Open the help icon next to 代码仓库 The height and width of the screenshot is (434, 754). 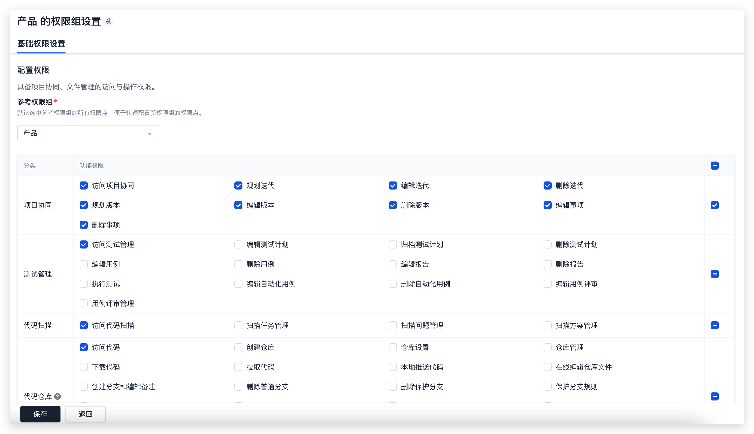57,396
